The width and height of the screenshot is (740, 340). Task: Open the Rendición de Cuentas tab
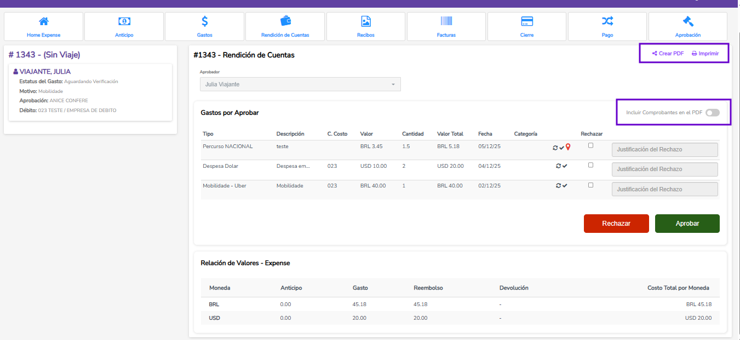coord(285,26)
